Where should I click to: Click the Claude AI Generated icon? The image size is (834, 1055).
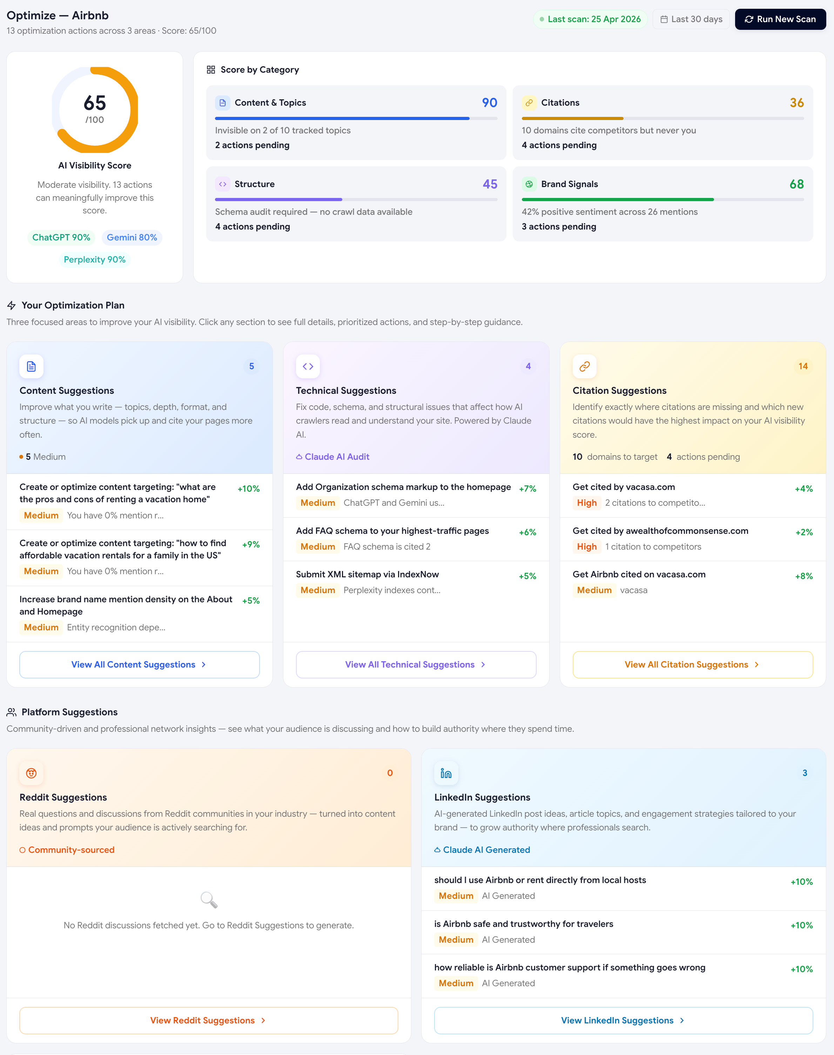(x=437, y=850)
